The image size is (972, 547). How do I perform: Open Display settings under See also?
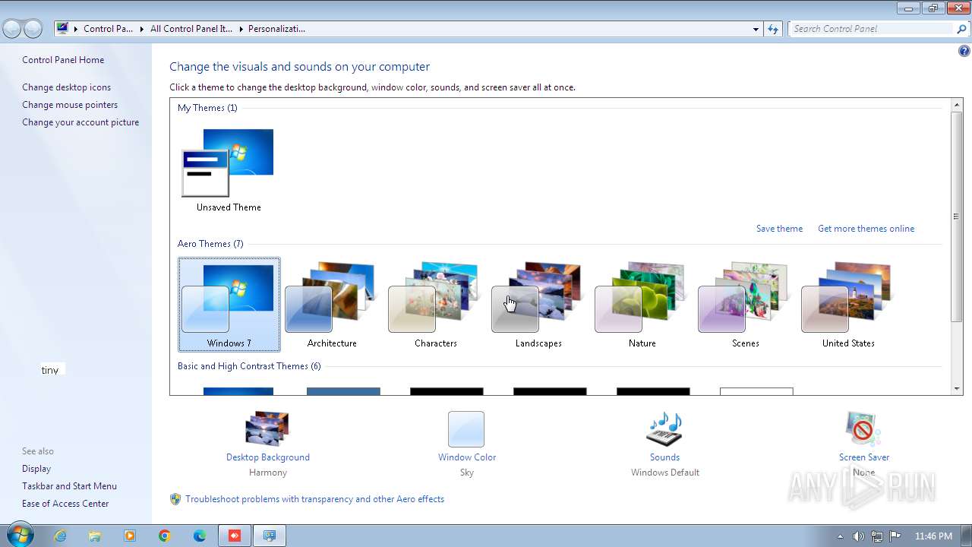[x=36, y=469]
